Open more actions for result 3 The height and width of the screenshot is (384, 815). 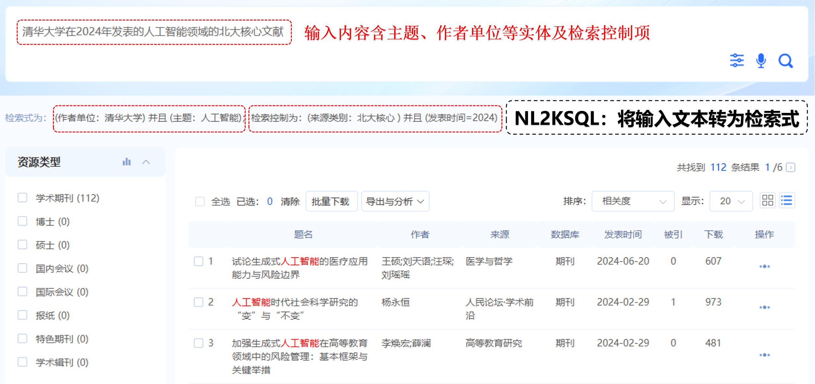click(764, 355)
